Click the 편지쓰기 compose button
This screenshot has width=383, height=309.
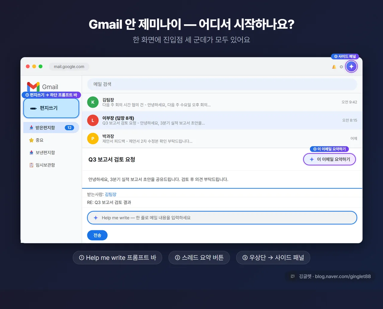point(51,108)
